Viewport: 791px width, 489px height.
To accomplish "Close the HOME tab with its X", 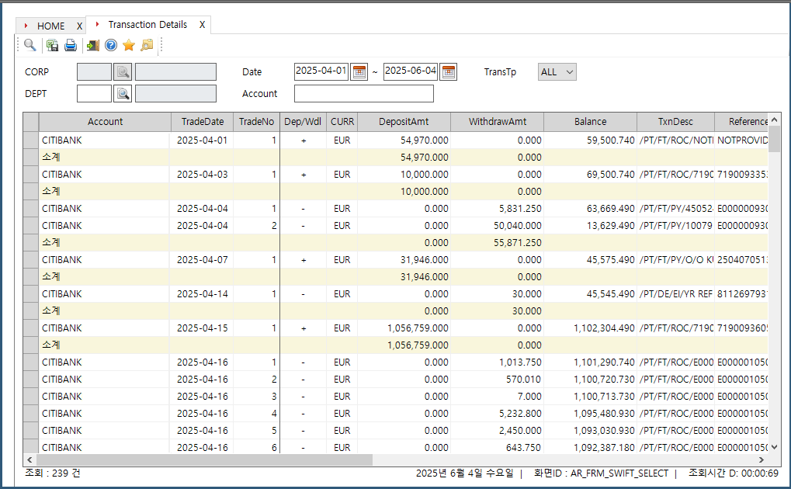I will (79, 26).
